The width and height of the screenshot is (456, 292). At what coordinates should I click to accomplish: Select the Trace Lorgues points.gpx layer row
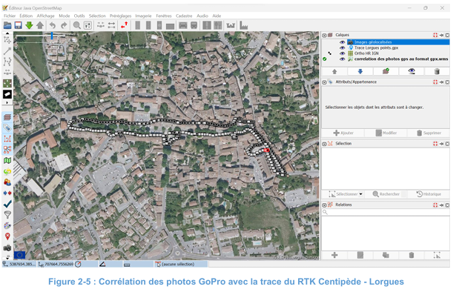(x=398, y=47)
